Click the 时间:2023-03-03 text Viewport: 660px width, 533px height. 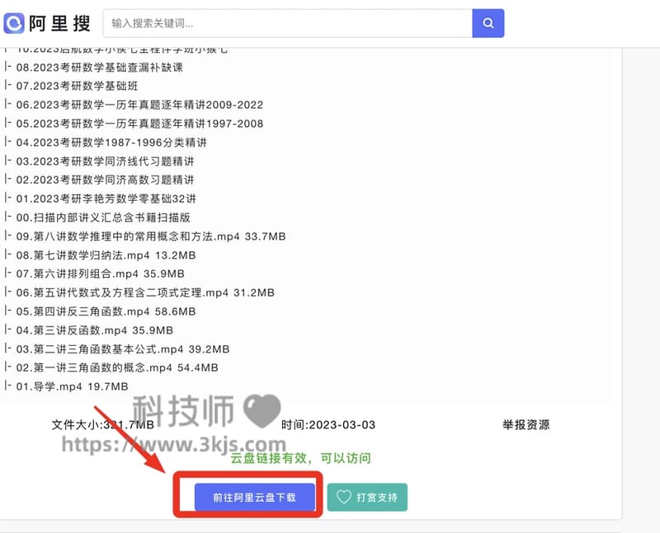[x=328, y=425]
